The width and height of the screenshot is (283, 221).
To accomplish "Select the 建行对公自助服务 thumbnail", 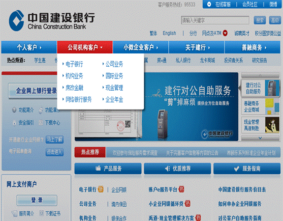I will pyautogui.click(x=261, y=88).
